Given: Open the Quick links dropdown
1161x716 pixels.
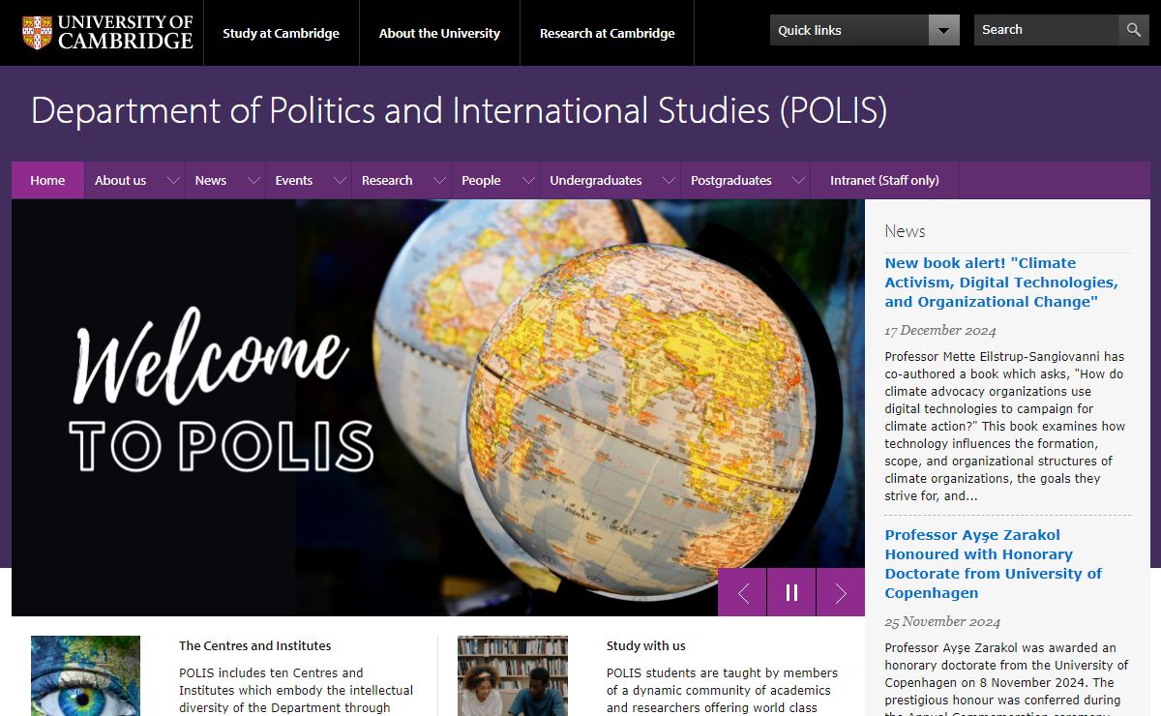Looking at the screenshot, I should tap(865, 30).
